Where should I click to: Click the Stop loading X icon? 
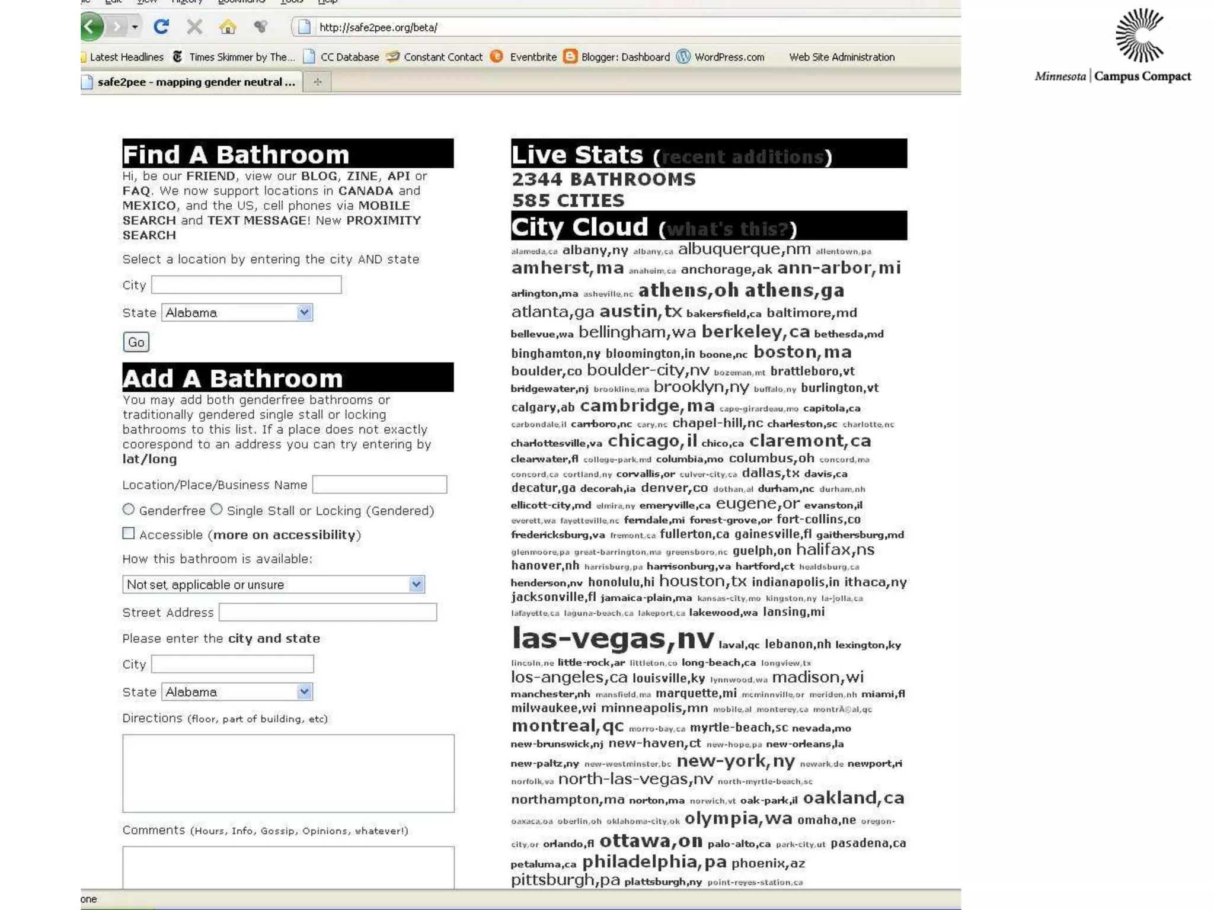194,27
